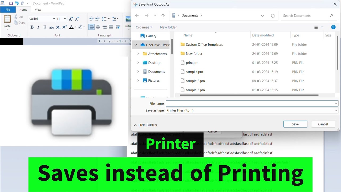Go back in the save dialog
The image size is (341, 192).
pos(137,16)
